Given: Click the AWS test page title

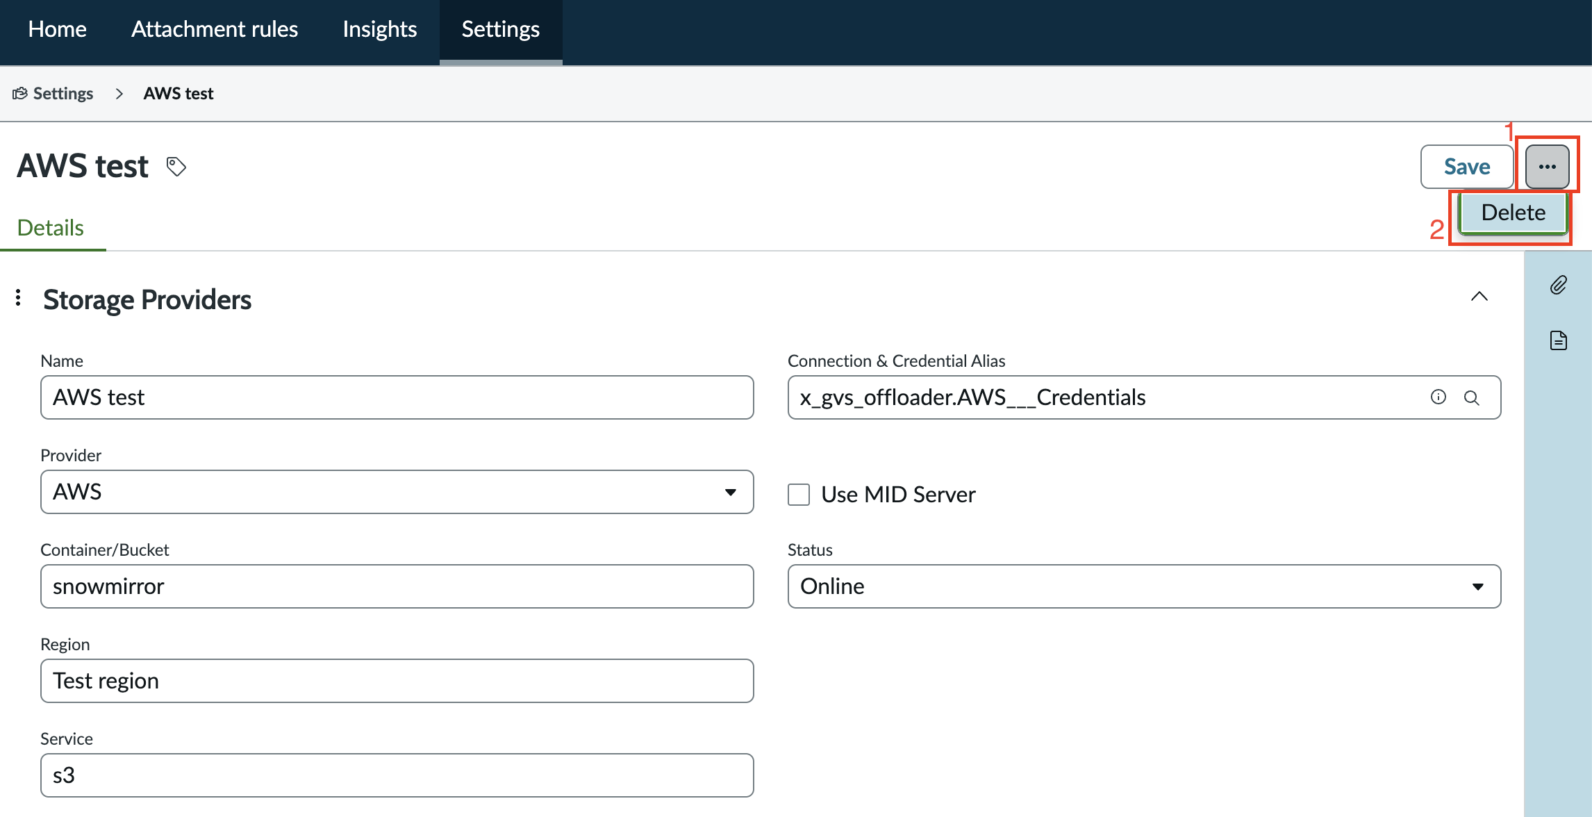Looking at the screenshot, I should 83,166.
